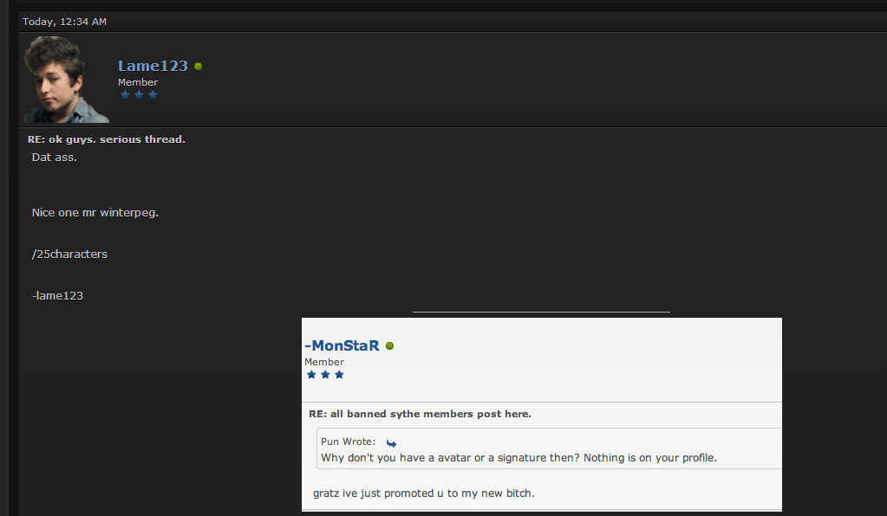Click 'Member' label under Lame123

pyautogui.click(x=138, y=82)
